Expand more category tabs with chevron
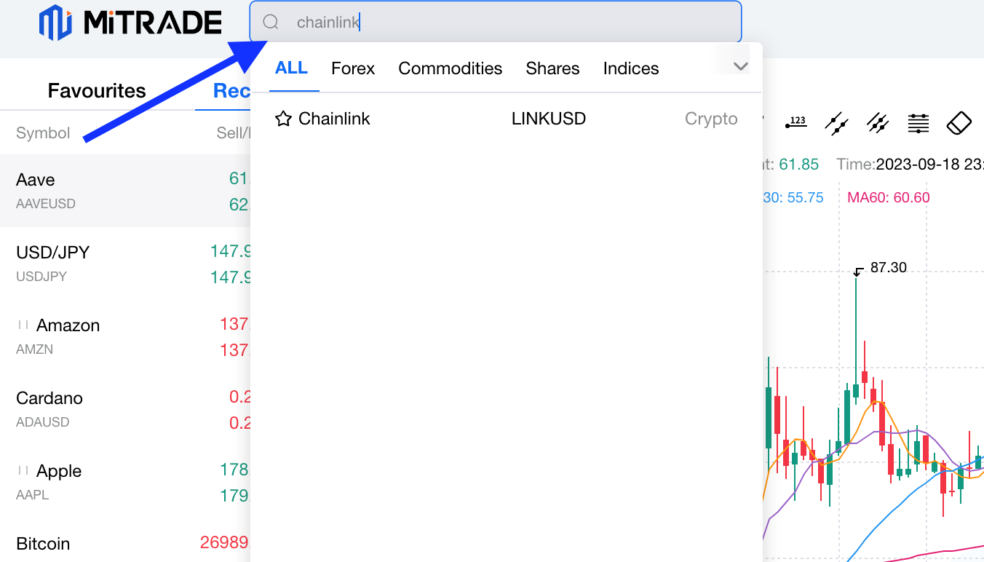Screen dimensions: 984x562 [740, 67]
